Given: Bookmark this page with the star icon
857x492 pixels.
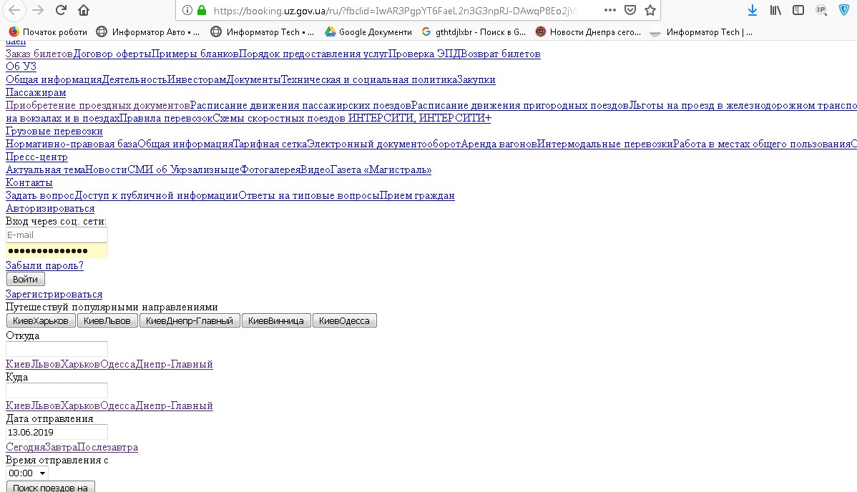Looking at the screenshot, I should click(650, 11).
